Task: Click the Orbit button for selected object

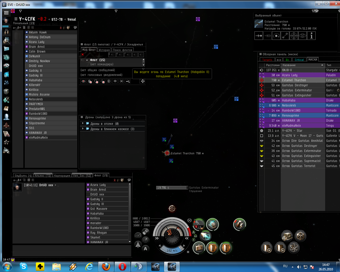Action: (276, 36)
